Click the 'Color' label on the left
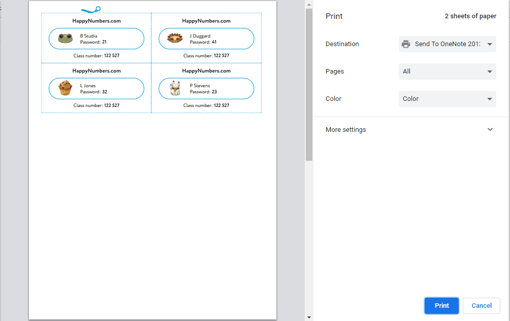510x321 pixels. pos(333,99)
